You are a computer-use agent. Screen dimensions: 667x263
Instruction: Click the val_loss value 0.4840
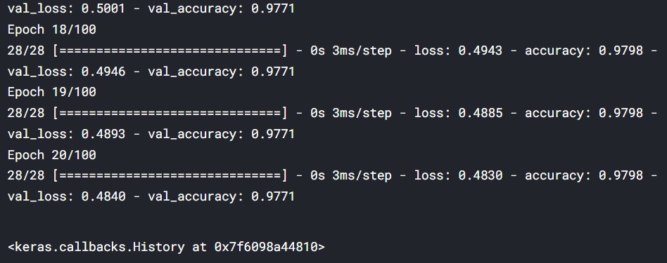(x=103, y=196)
